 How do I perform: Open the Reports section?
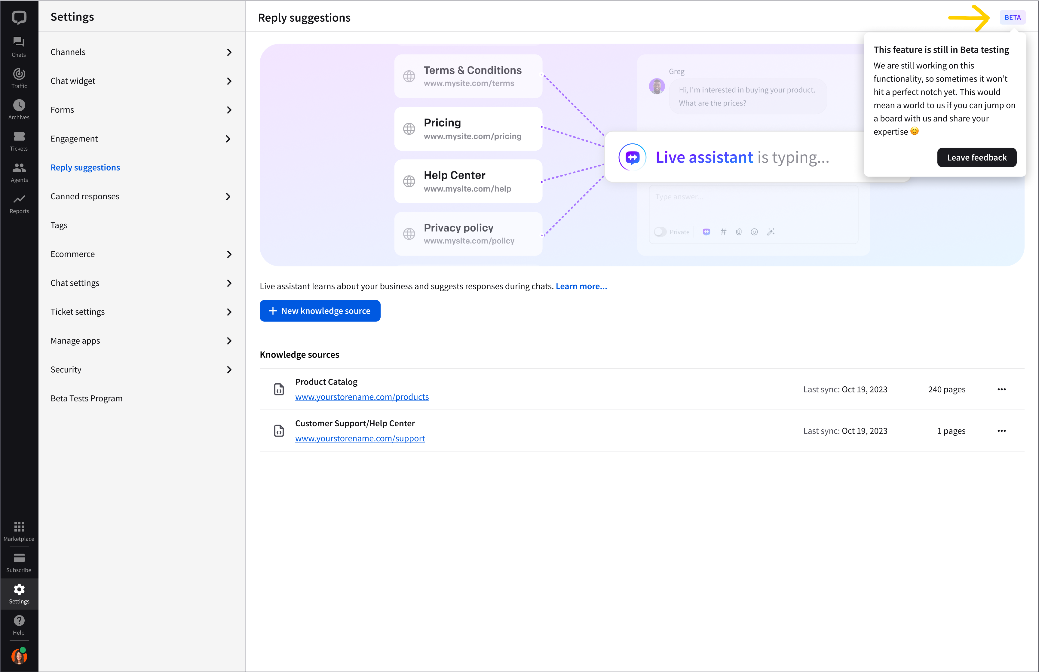click(19, 204)
